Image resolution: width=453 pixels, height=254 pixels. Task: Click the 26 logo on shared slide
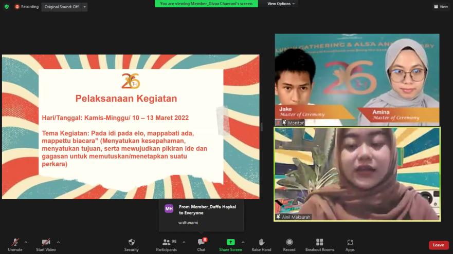(x=131, y=81)
